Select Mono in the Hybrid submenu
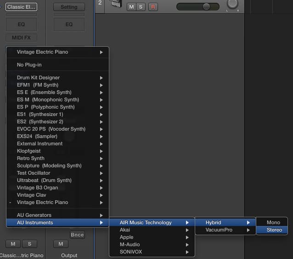This screenshot has width=293, height=259. tap(273, 222)
